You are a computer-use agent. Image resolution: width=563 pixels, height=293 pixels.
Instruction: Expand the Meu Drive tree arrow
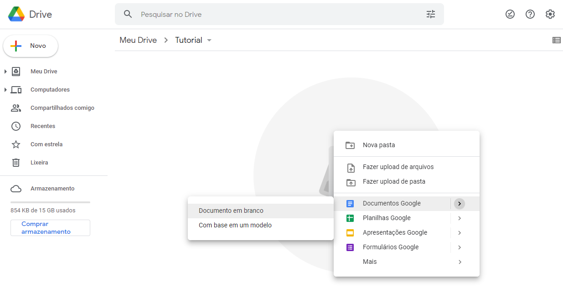tap(5, 72)
